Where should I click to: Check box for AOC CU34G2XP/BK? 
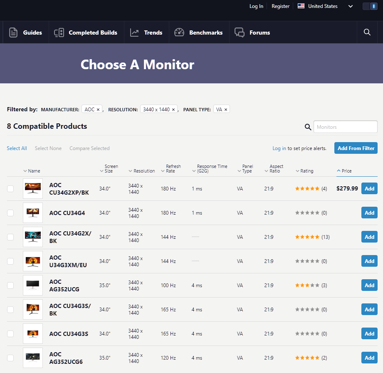(10, 189)
